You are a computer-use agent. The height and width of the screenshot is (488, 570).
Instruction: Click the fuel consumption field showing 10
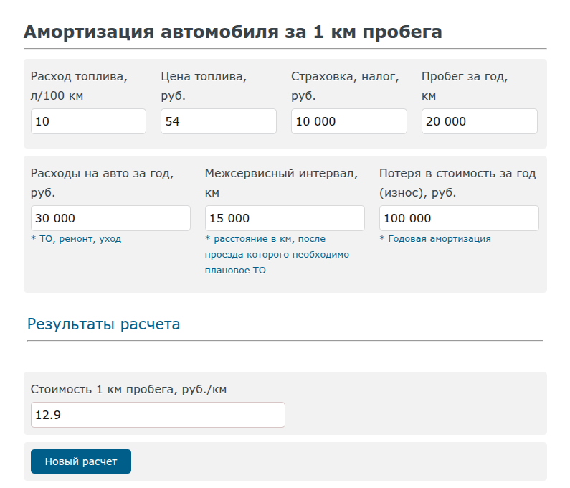[x=88, y=121]
